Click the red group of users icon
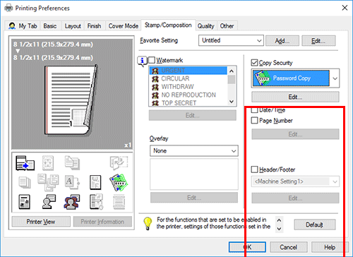 pos(72,202)
